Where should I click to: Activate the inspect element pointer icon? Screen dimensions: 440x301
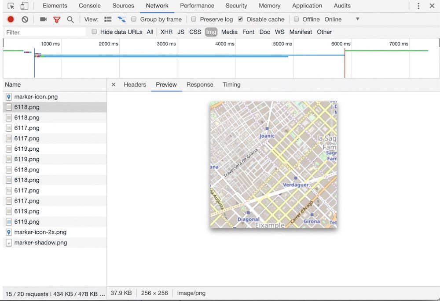11,6
